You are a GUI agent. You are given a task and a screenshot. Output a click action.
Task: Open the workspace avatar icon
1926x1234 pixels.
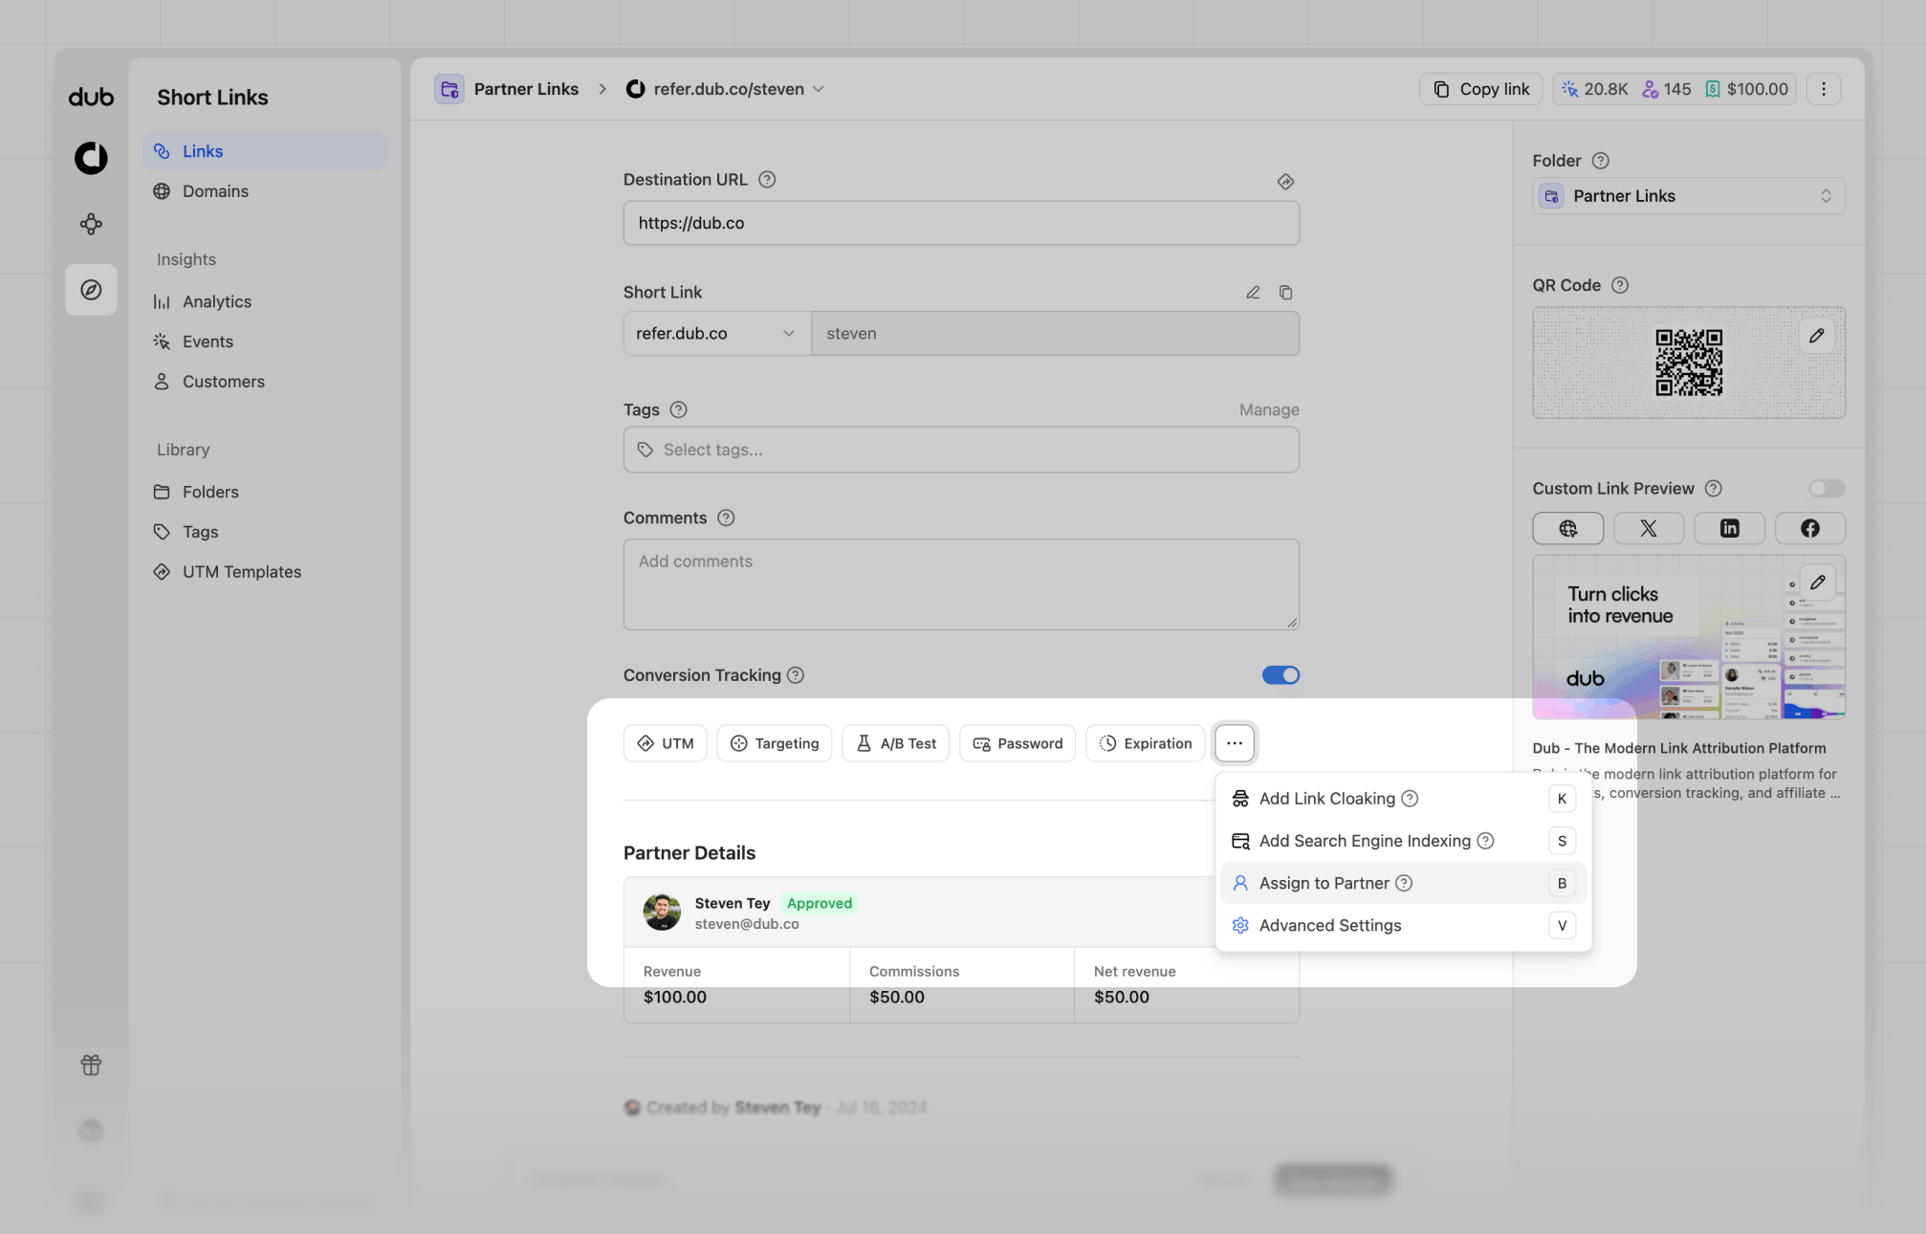91,158
